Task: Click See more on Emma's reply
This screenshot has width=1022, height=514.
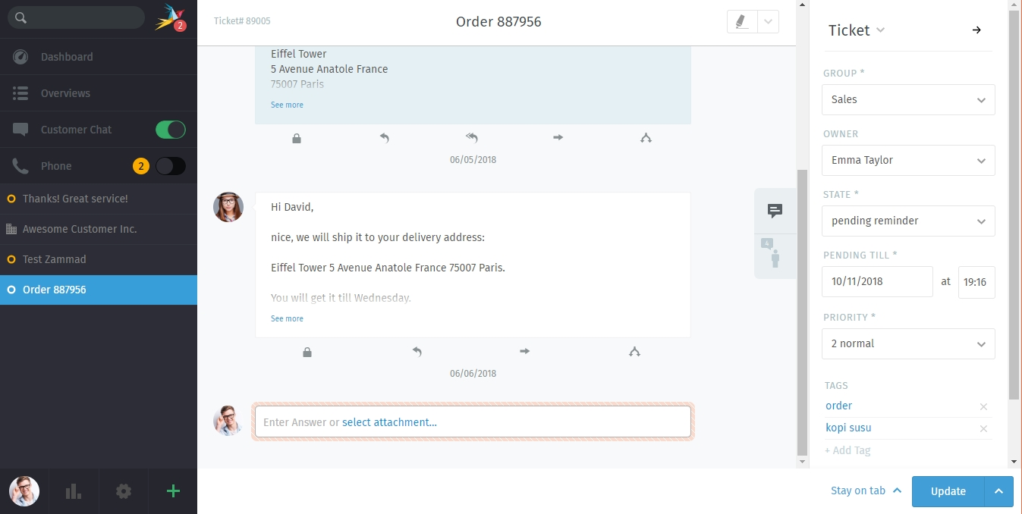Action: [287, 318]
